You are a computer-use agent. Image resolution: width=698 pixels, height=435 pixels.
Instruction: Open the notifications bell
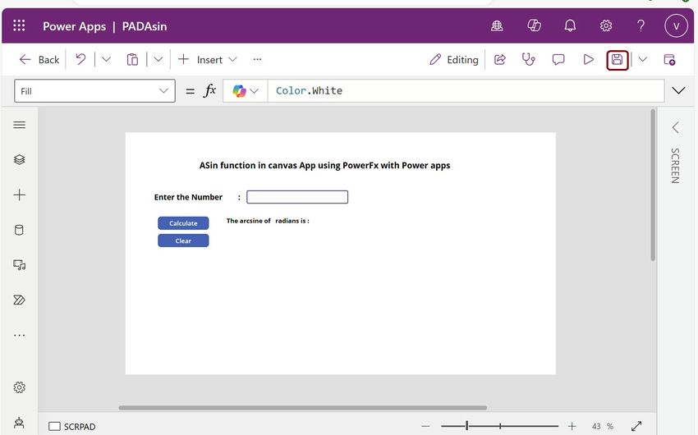(x=570, y=25)
